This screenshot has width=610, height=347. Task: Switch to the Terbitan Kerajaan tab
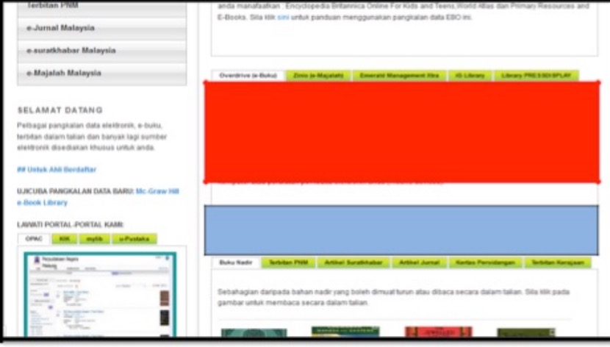click(x=558, y=262)
